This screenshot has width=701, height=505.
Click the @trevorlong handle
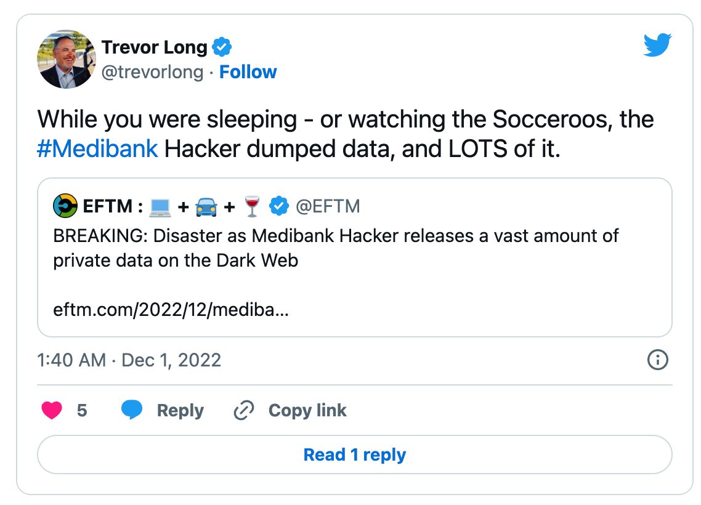coord(152,72)
